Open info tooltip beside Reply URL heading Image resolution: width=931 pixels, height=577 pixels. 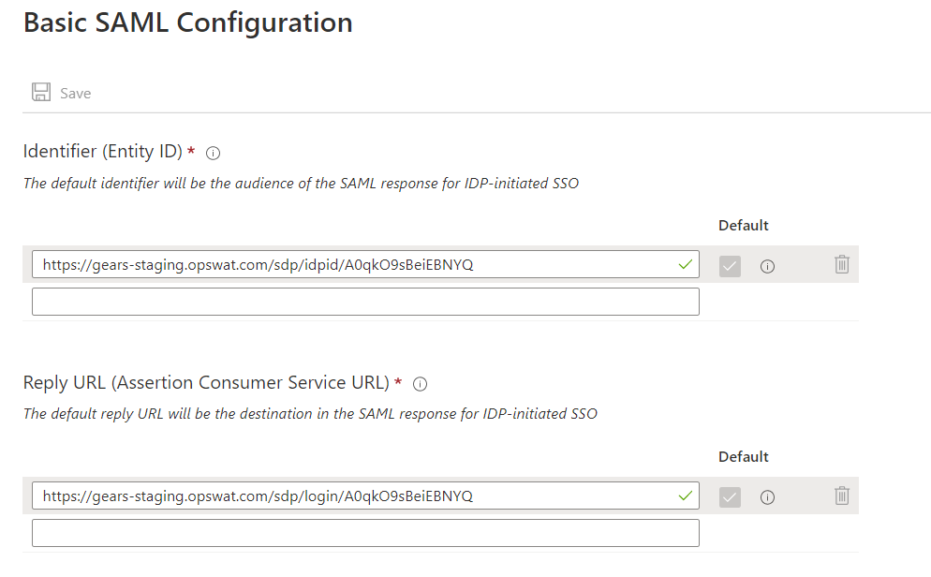pos(420,384)
